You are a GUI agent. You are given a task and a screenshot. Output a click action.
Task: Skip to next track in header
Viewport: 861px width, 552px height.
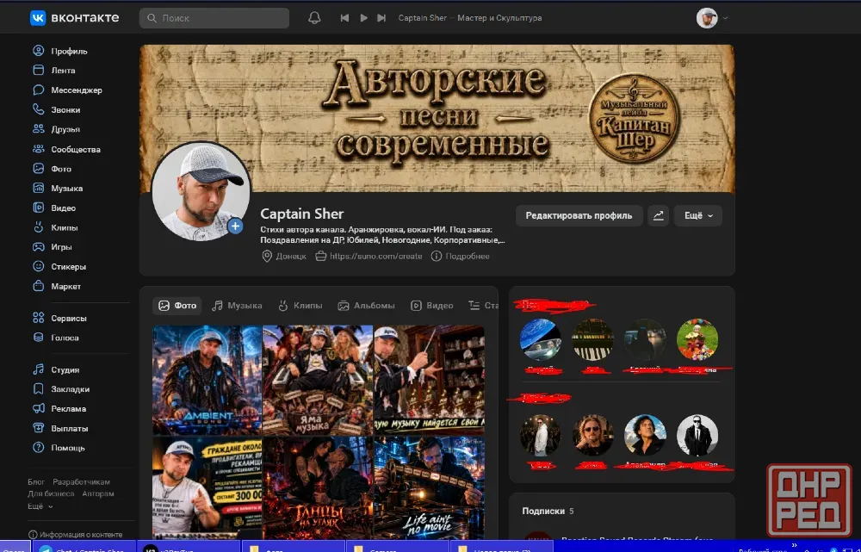(381, 17)
